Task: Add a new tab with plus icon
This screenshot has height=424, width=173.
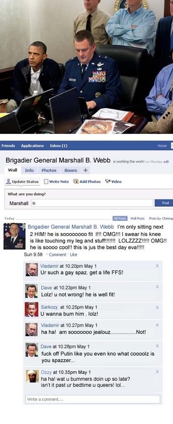Action: [x=85, y=170]
